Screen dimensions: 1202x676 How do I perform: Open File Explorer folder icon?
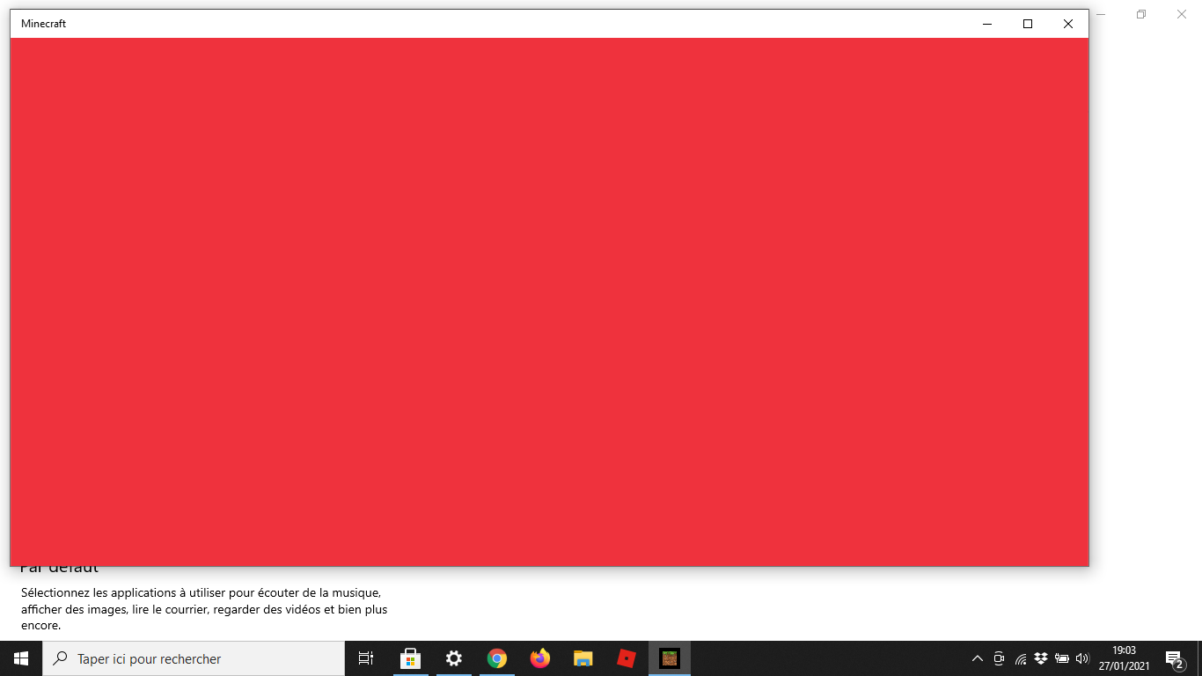(583, 658)
